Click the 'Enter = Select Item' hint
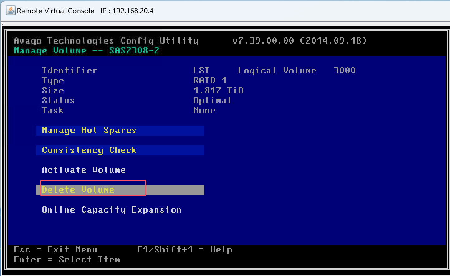Screen dimensions: 450x276 pos(67,260)
